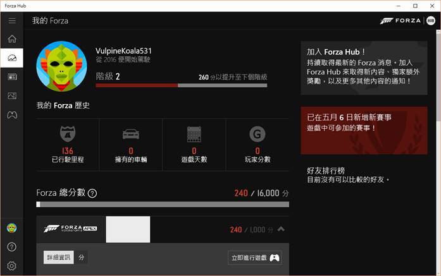The width and height of the screenshot is (441, 276).
Task: Collapse the Forza Apex score section
Action: click(281, 229)
